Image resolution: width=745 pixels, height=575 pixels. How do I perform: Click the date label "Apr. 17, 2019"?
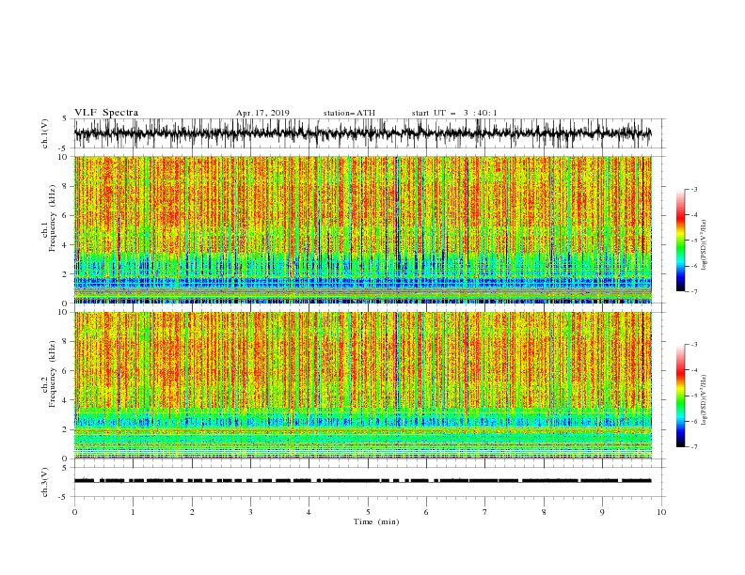[x=262, y=113]
